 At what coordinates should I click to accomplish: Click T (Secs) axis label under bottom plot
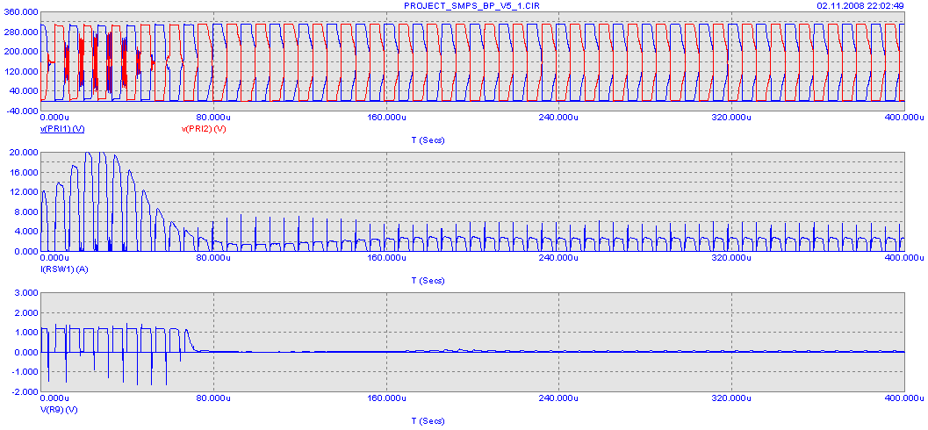(428, 421)
